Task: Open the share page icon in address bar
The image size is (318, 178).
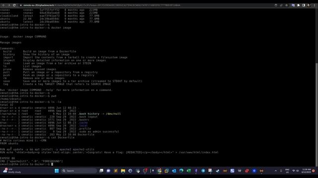Action: click(281, 5)
